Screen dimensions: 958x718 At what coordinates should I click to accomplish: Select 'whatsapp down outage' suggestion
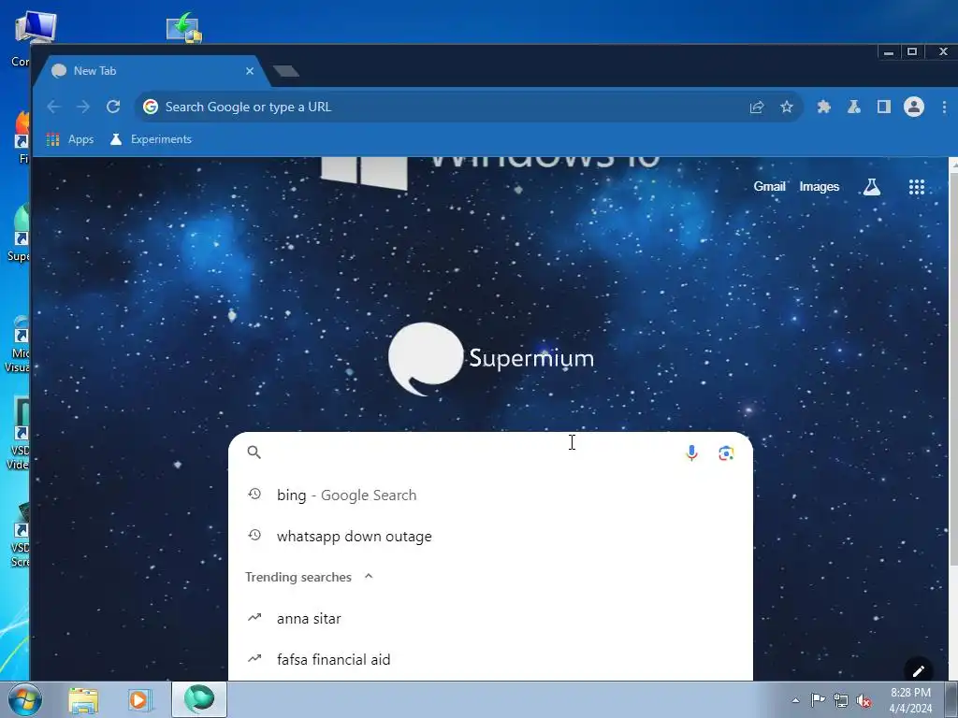[x=490, y=536]
